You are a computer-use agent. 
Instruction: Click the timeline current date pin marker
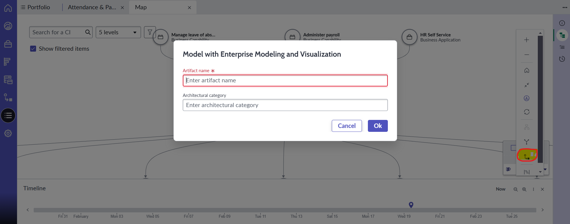tap(411, 205)
